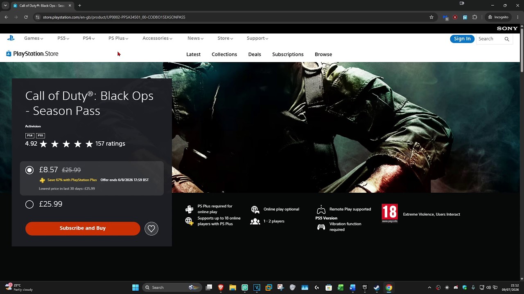Open a new tab with plus icon
The image size is (524, 294).
pyautogui.click(x=80, y=6)
